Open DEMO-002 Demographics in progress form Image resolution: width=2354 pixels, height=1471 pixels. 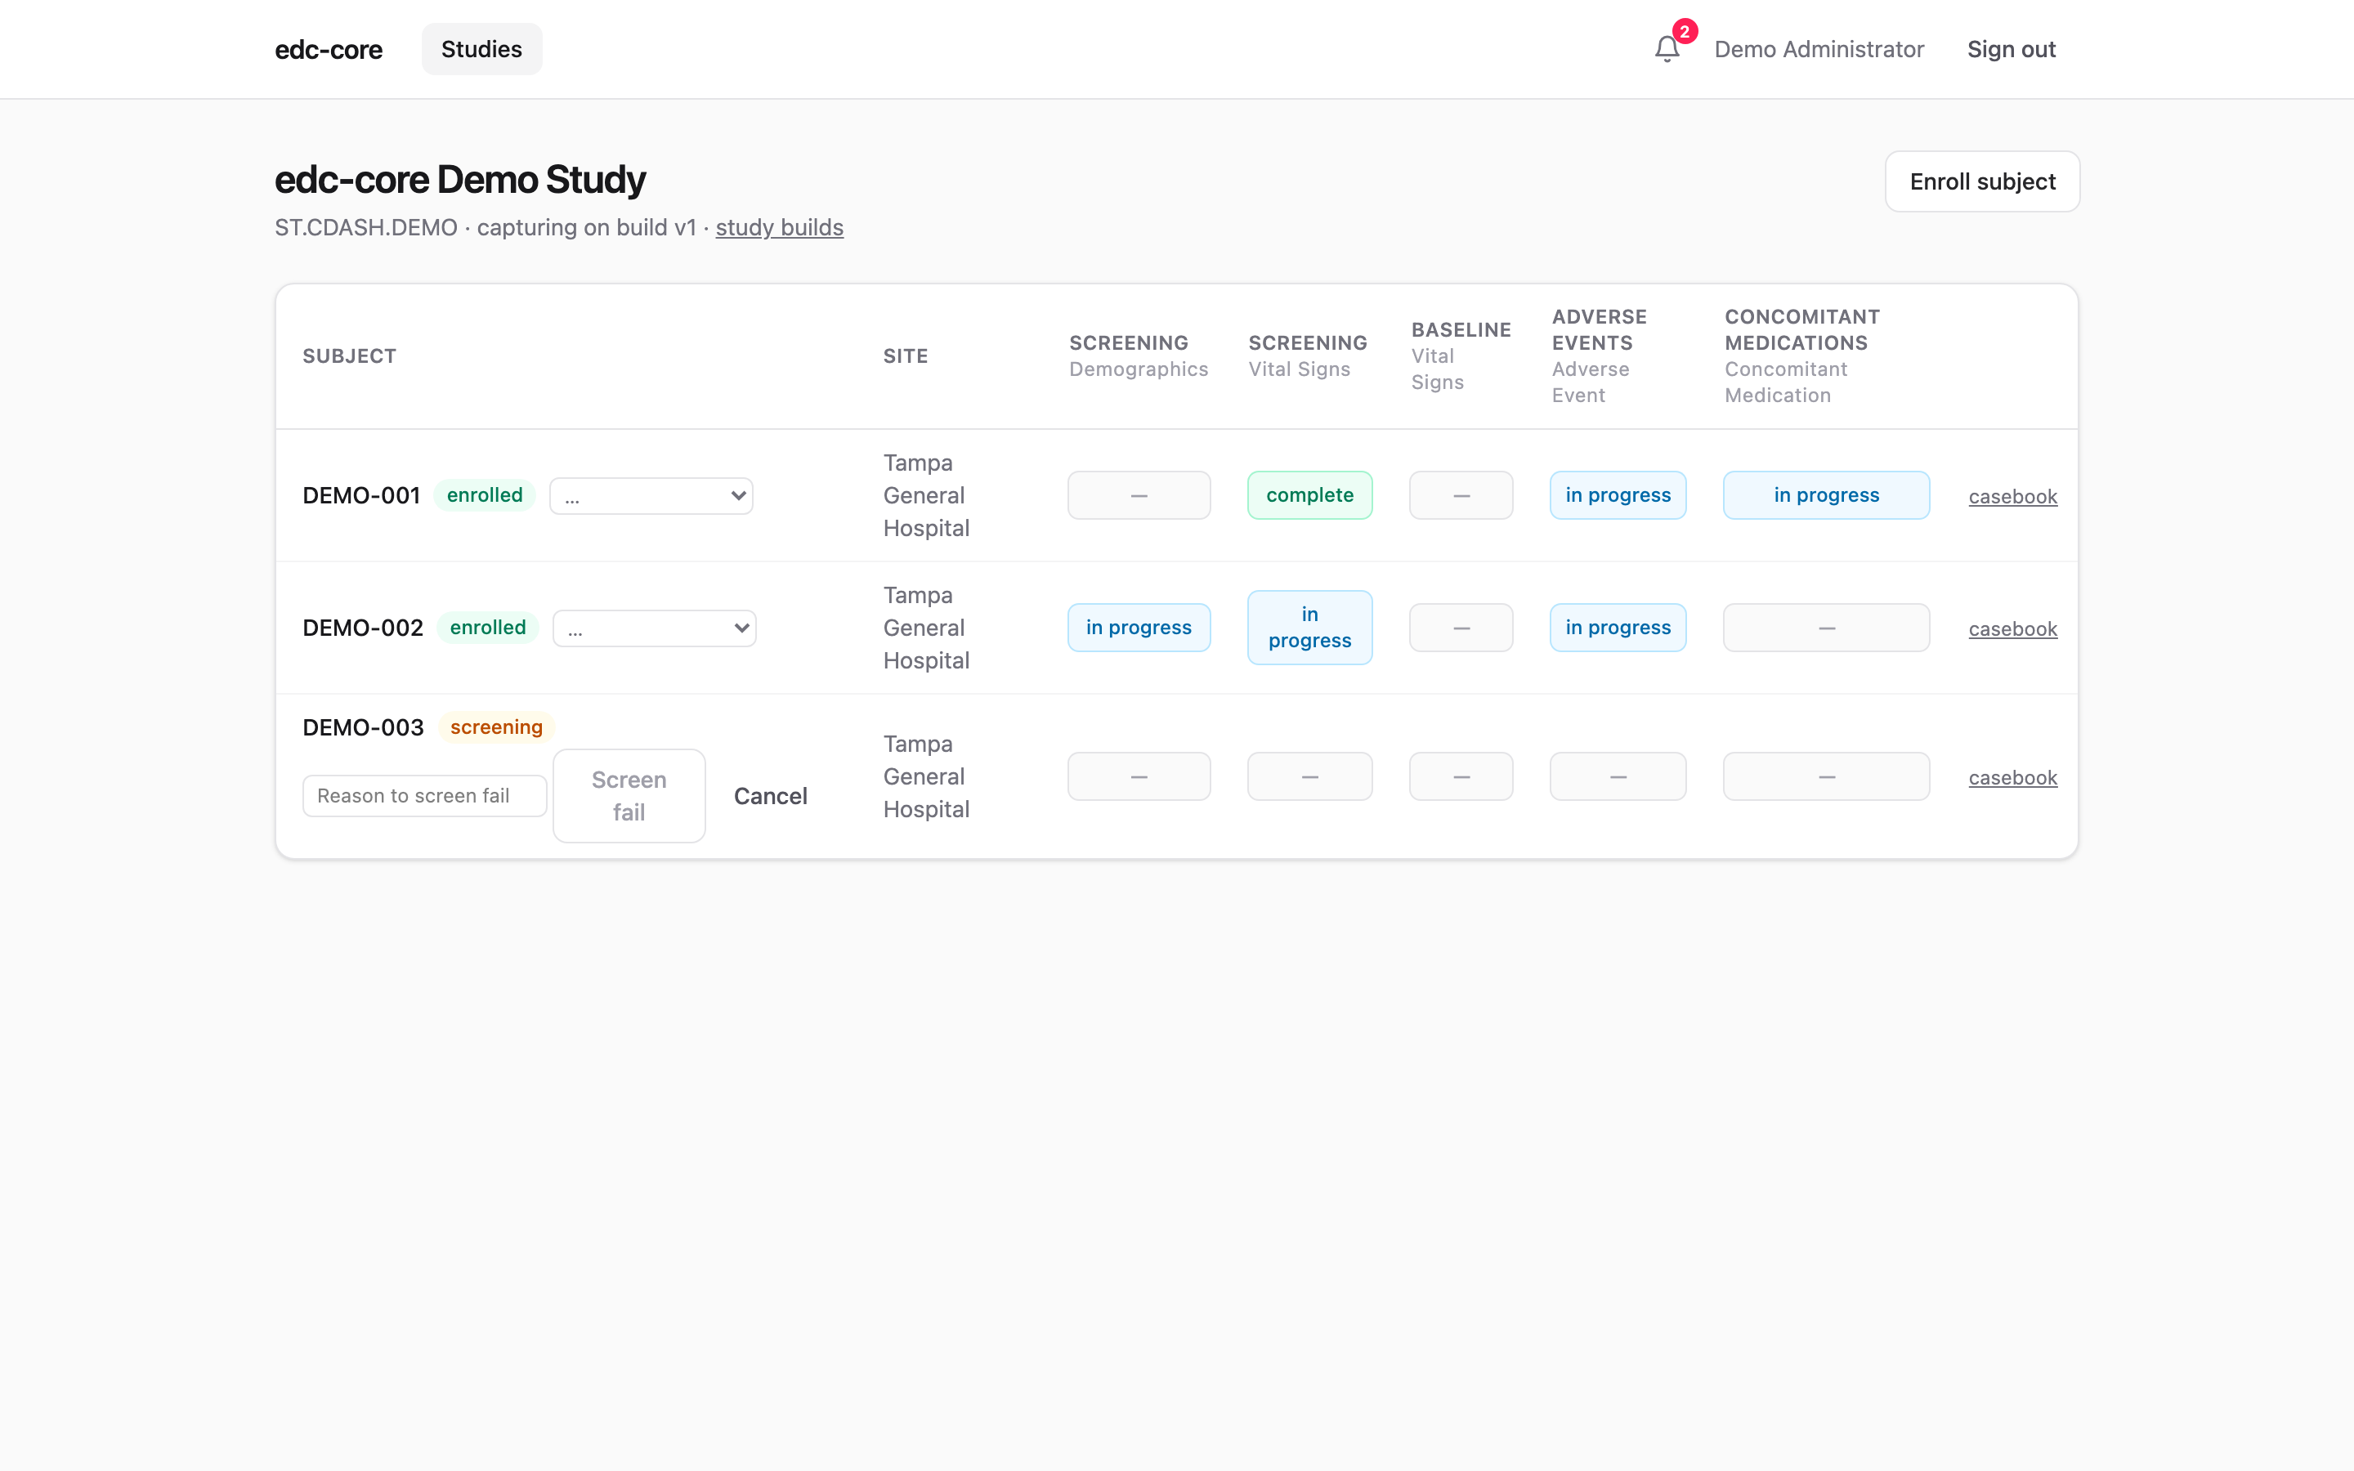1138,628
